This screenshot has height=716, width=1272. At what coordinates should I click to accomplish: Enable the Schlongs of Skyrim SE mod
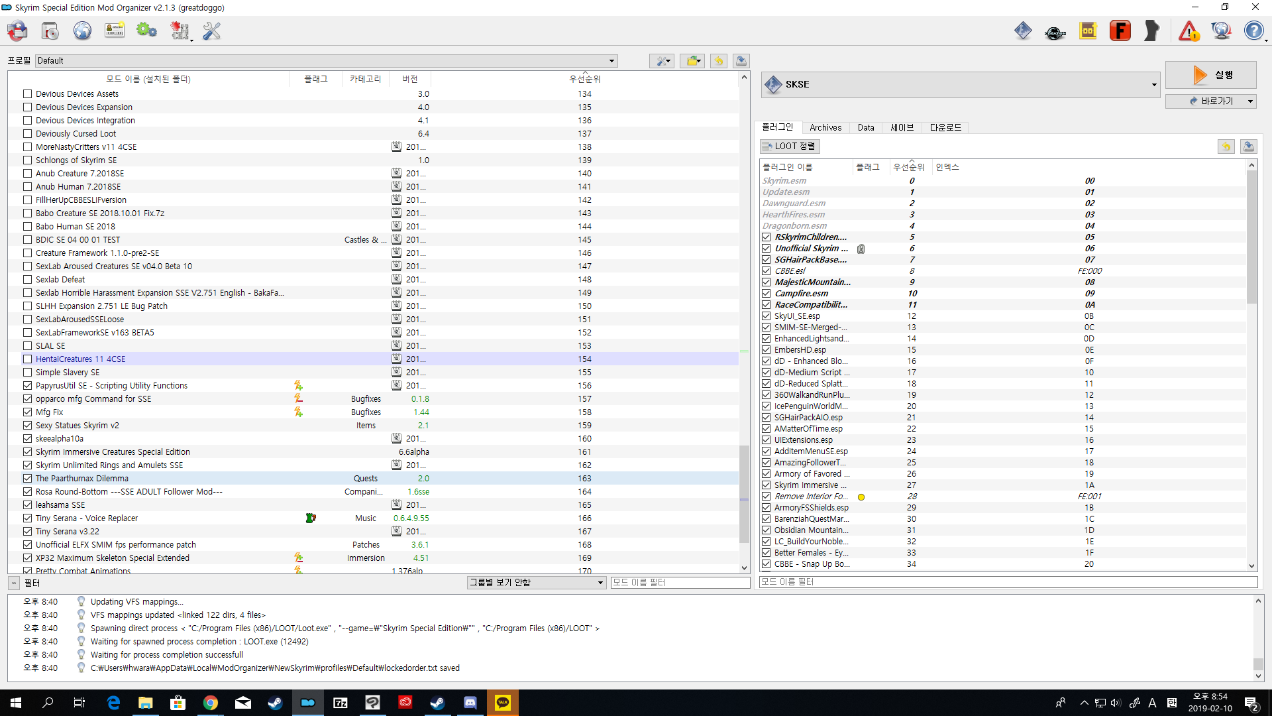(x=28, y=160)
